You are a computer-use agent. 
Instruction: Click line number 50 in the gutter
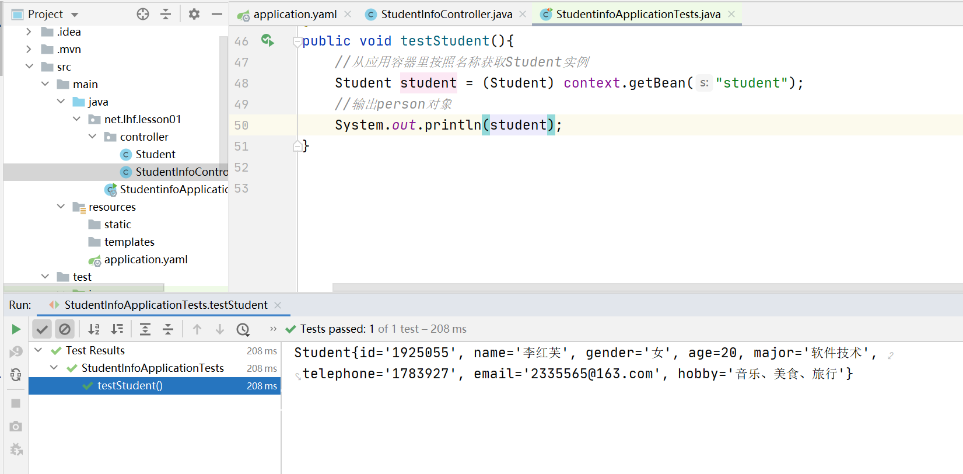pyautogui.click(x=241, y=125)
